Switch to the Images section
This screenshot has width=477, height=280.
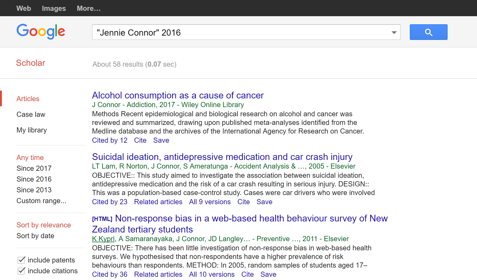(53, 8)
